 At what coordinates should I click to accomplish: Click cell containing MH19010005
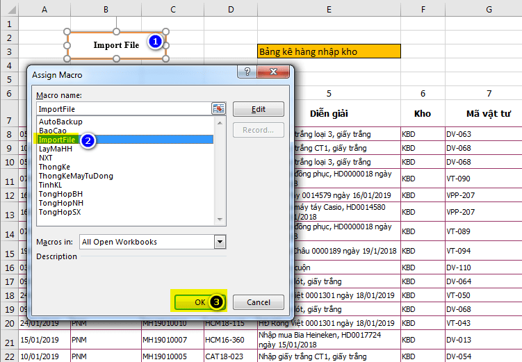173,356
